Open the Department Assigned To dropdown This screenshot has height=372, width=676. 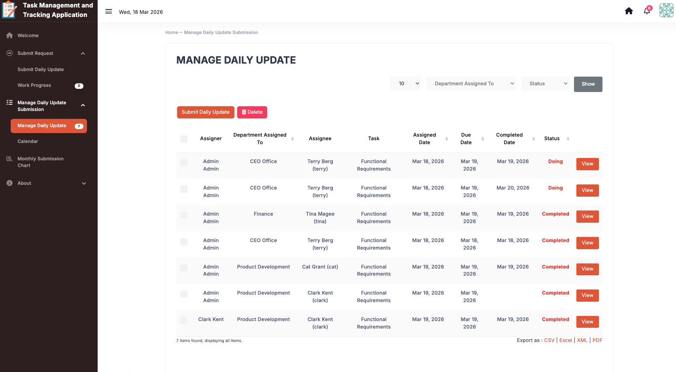pyautogui.click(x=470, y=84)
